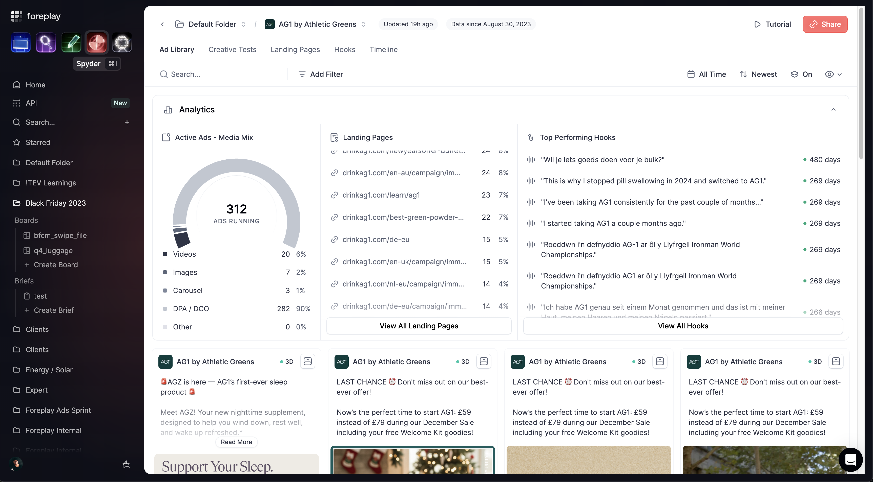Open the All Time date range dropdown
The image size is (873, 482).
coord(706,74)
